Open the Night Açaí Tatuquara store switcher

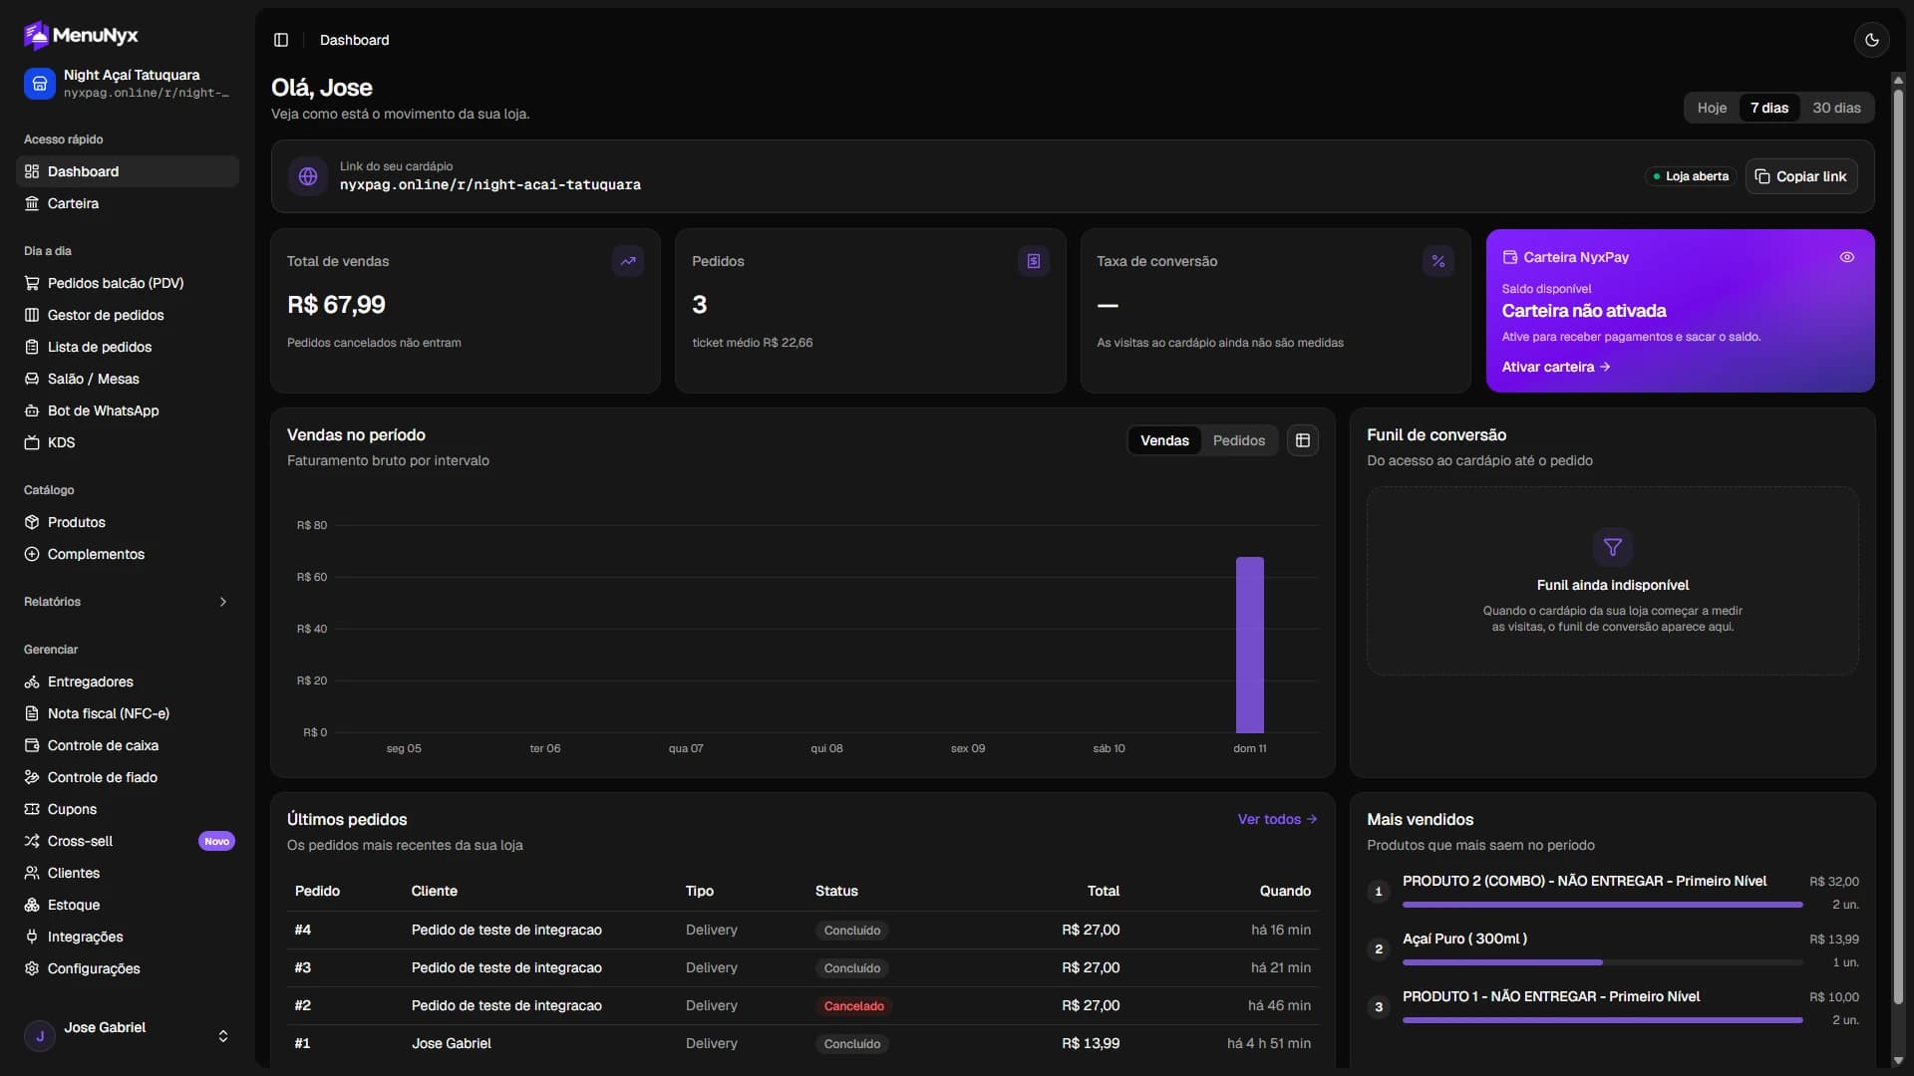tap(128, 84)
